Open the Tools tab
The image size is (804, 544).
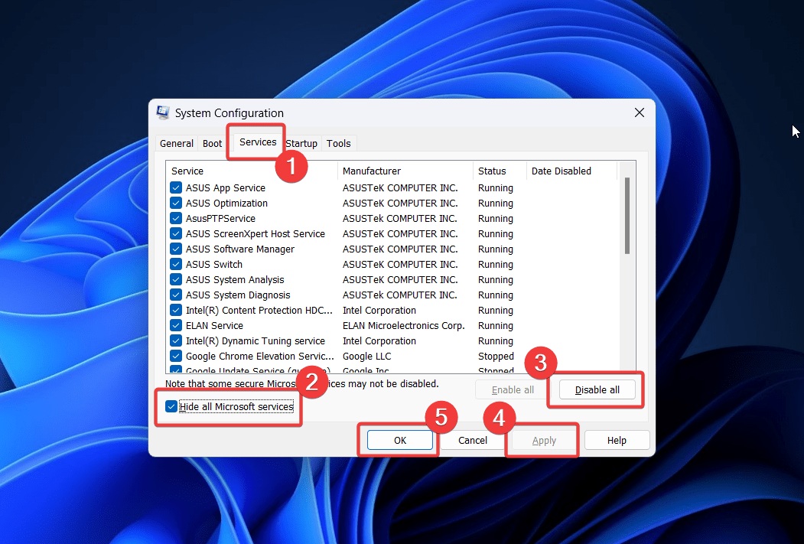point(338,144)
